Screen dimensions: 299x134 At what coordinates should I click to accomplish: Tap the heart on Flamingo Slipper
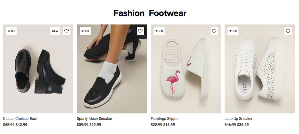pos(214,31)
